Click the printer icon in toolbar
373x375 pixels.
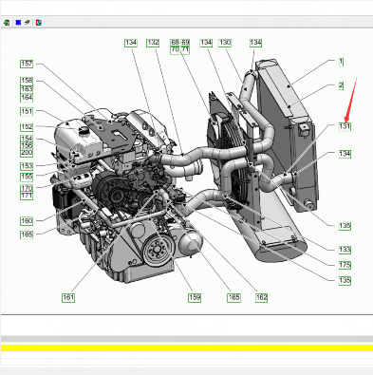28,23
